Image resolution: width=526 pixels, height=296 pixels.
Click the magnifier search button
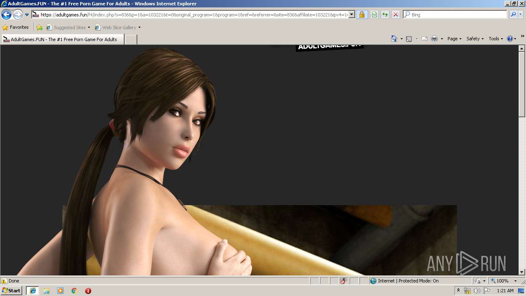[x=513, y=15]
